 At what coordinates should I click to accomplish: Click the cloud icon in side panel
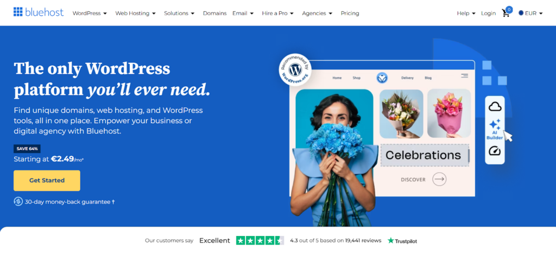(495, 106)
